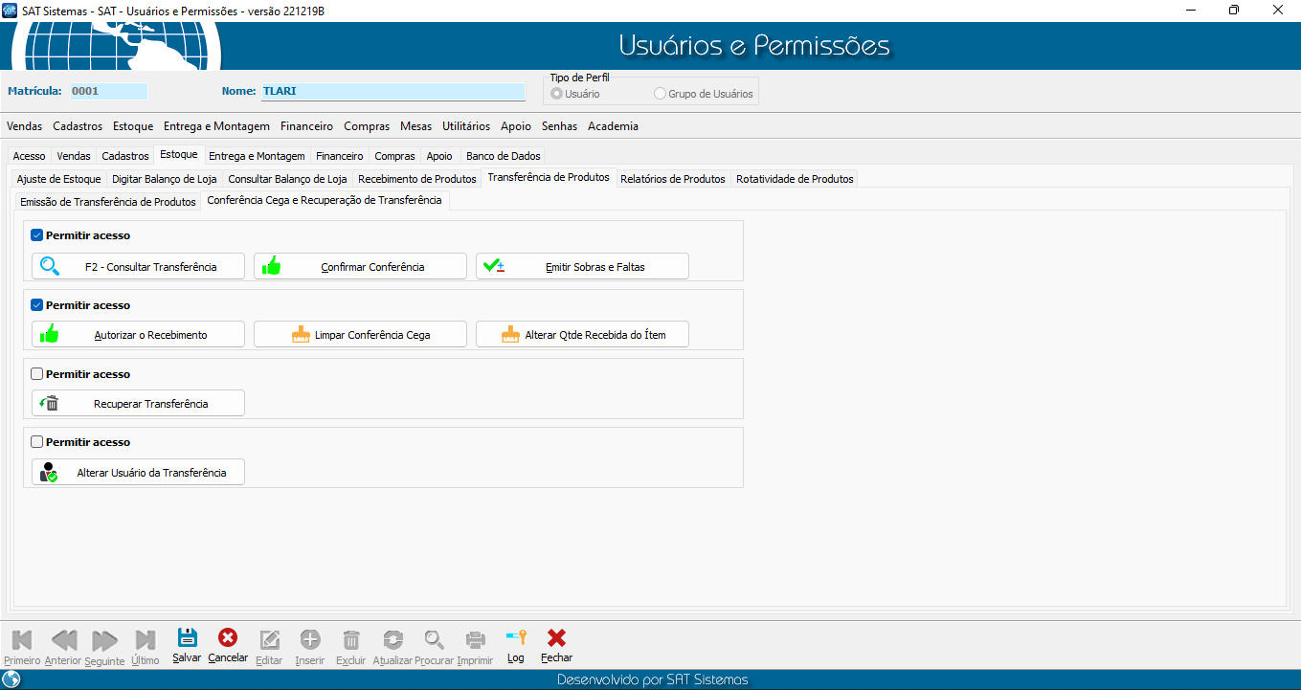Select the Grupo de Usuários radio button
Screen dimensions: 1301x690
point(660,94)
